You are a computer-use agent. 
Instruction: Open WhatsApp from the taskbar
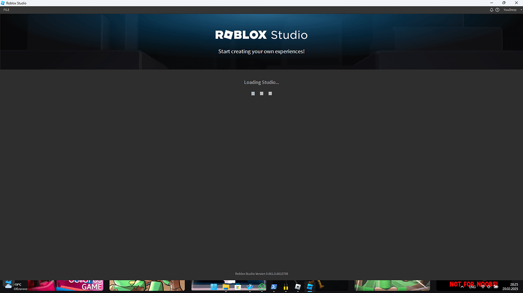(x=262, y=287)
